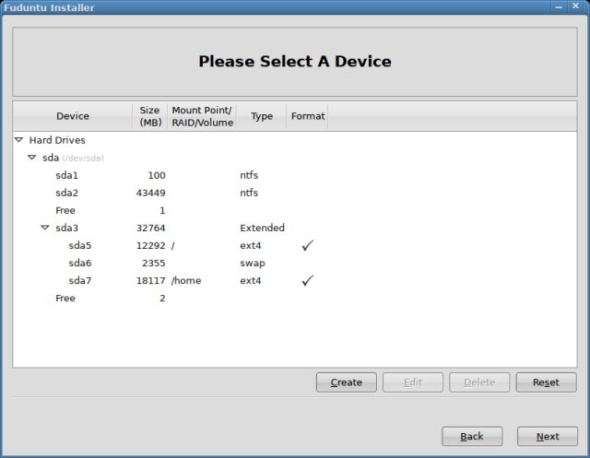The width and height of the screenshot is (590, 458).
Task: Click the ntfs type of sda2
Action: click(249, 193)
